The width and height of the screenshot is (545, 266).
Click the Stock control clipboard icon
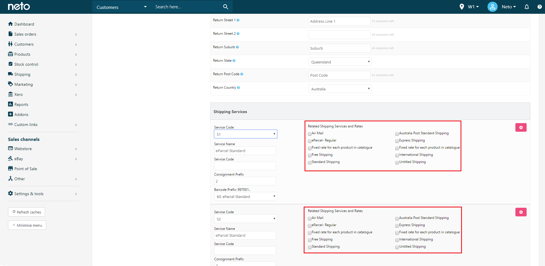tap(11, 64)
